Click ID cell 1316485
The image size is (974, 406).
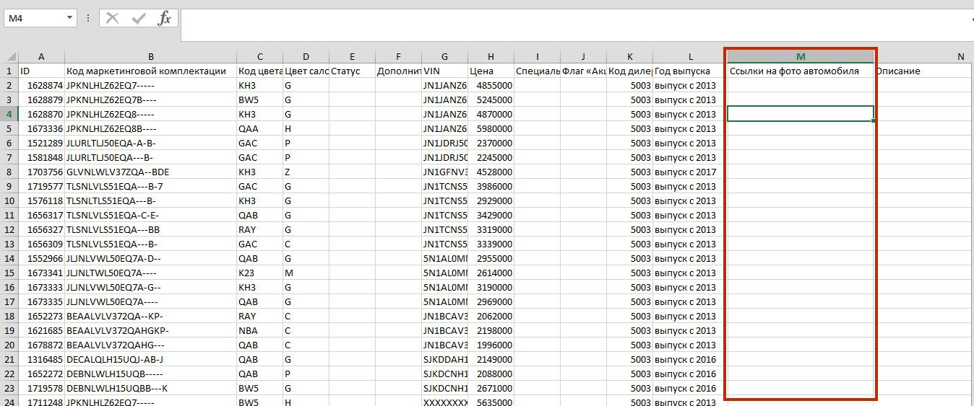(41, 359)
